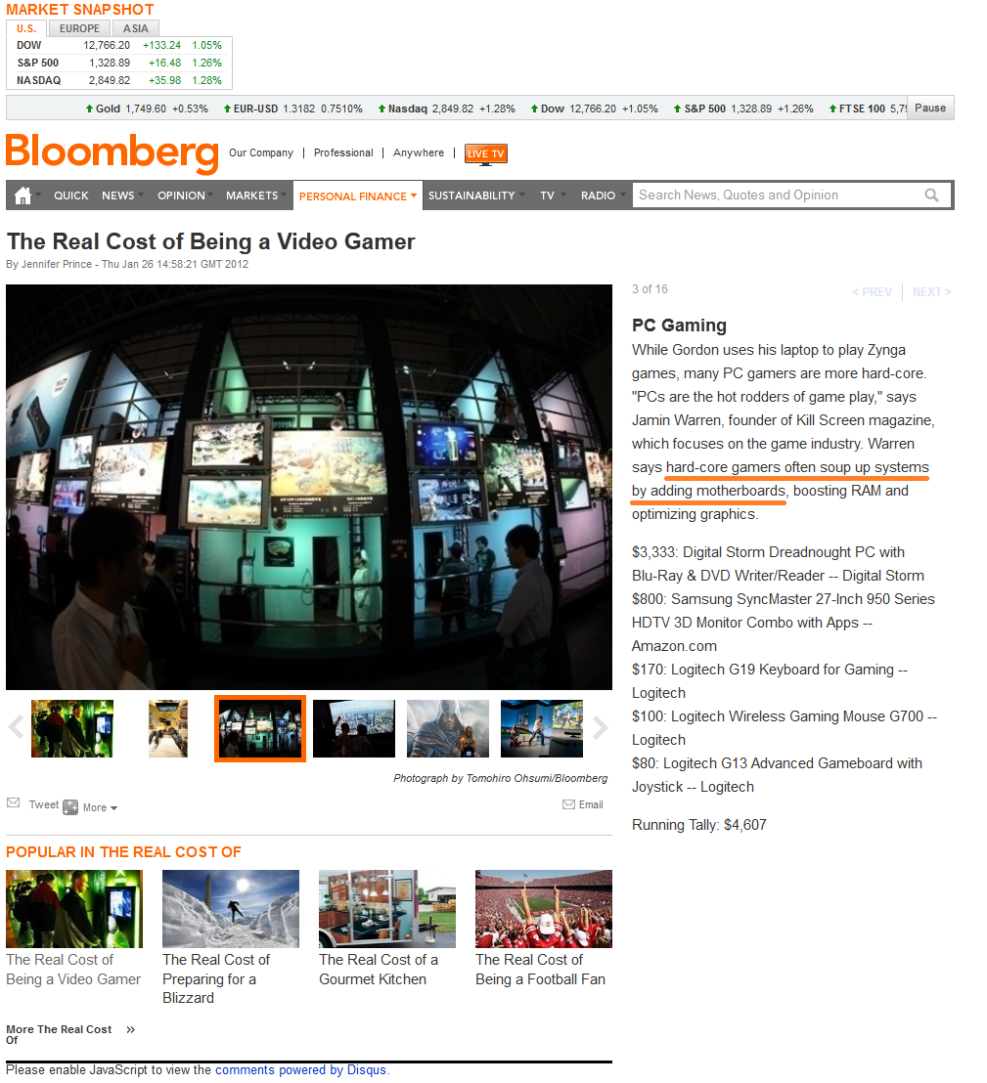The width and height of the screenshot is (987, 1083).
Task: Click the envelope icon beside Tweet
Action: pyautogui.click(x=13, y=802)
